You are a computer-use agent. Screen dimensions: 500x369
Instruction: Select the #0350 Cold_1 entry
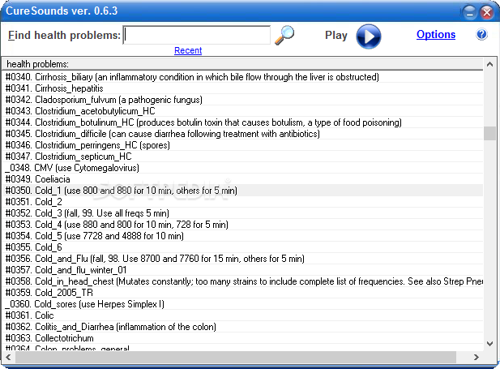(243, 191)
